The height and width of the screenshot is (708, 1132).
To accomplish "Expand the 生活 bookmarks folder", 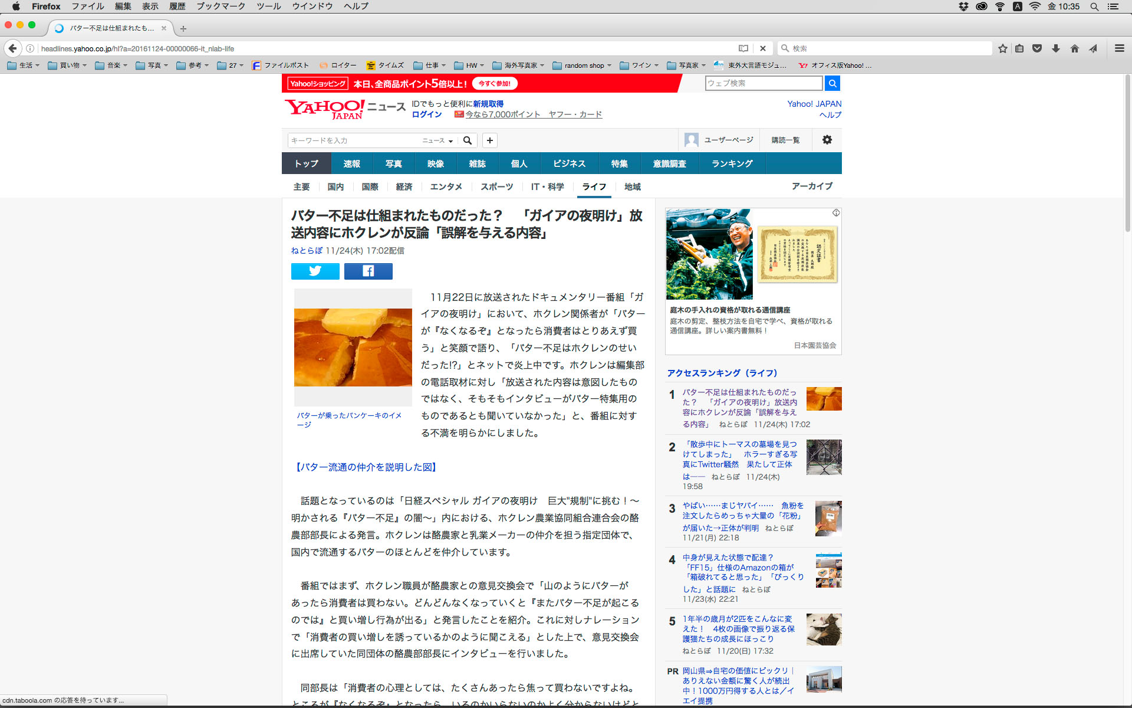I will tap(24, 65).
